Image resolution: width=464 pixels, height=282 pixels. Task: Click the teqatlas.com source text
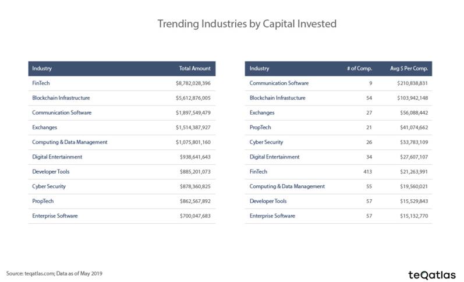click(x=39, y=273)
